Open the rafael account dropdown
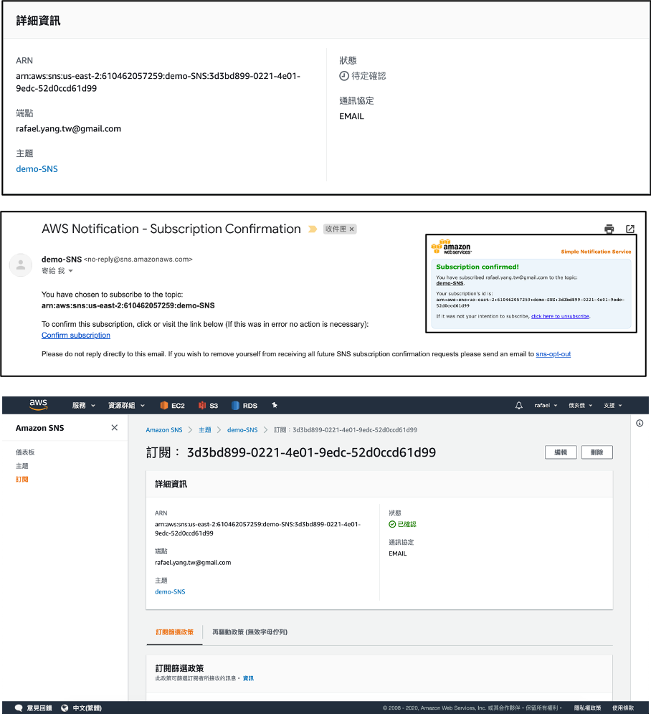 pos(546,405)
